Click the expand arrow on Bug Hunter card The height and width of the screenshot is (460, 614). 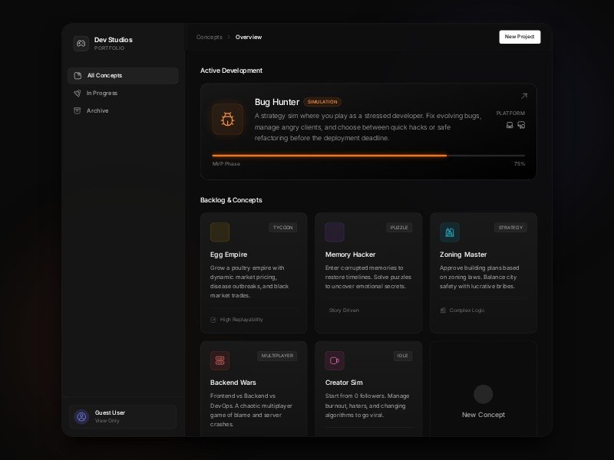[523, 97]
